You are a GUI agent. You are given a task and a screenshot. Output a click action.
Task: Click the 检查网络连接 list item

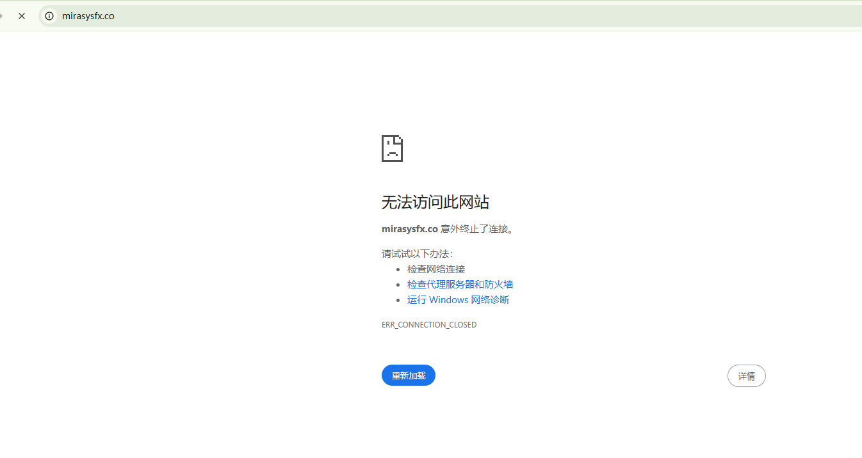pyautogui.click(x=436, y=269)
